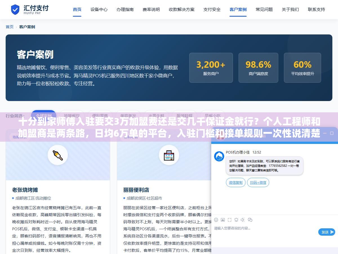Click the store icon on 丽丽便利店 card
This screenshot has width=338, height=254.
coord(169,155)
